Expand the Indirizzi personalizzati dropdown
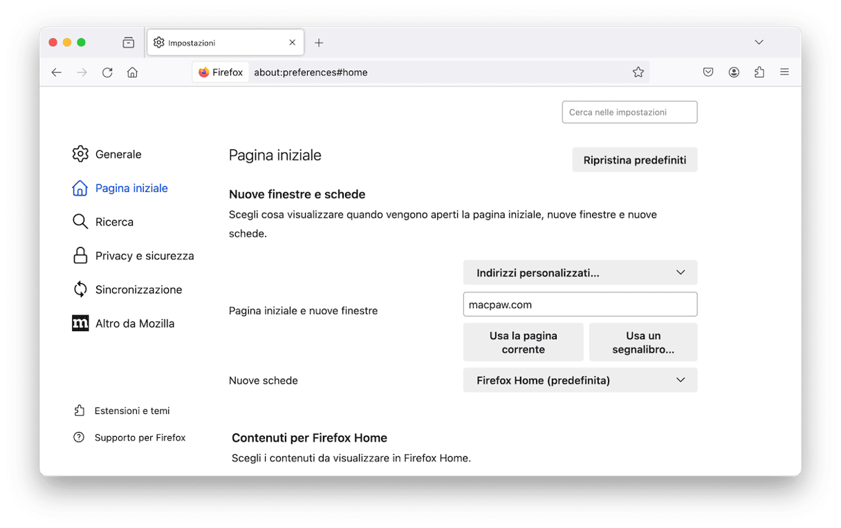 (580, 273)
